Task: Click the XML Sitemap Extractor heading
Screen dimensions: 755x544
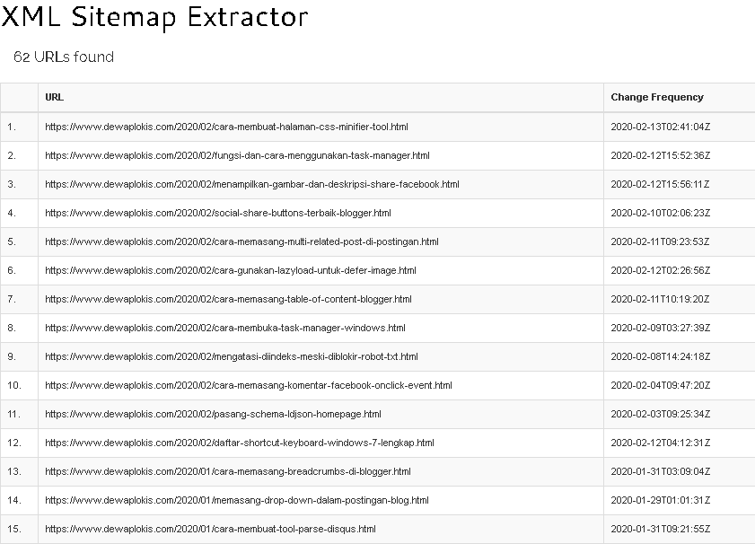Action: tap(154, 16)
